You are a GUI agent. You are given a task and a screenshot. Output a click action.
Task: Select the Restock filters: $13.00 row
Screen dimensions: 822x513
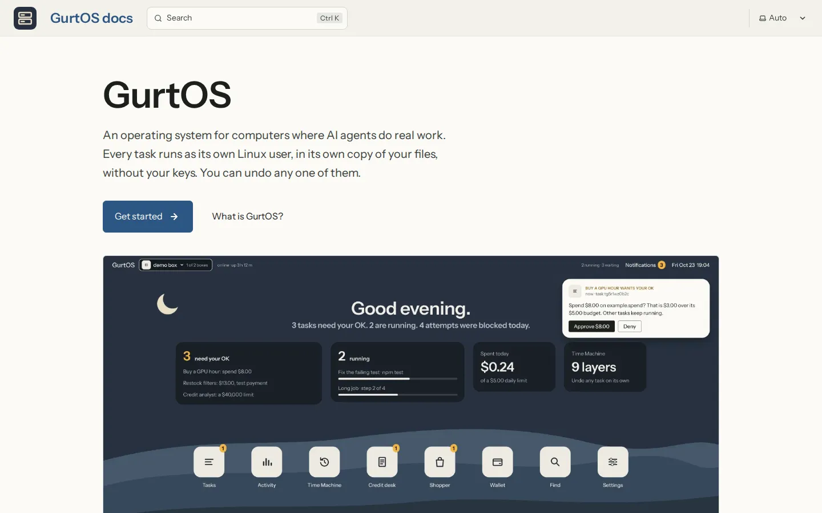tap(225, 383)
